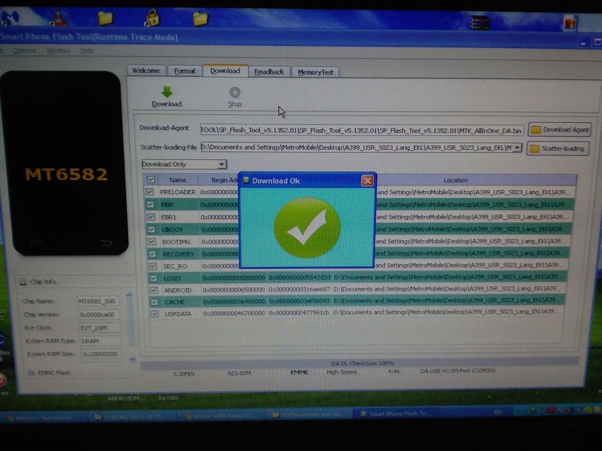
Task: Collapse the Chip Info panel
Action: 23,282
